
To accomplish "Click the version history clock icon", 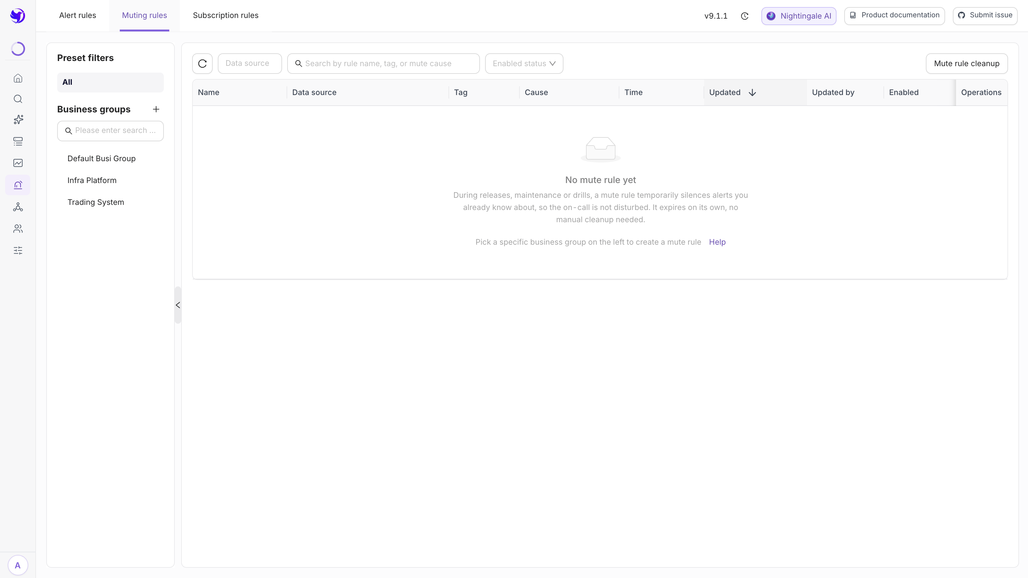I will pos(745,16).
